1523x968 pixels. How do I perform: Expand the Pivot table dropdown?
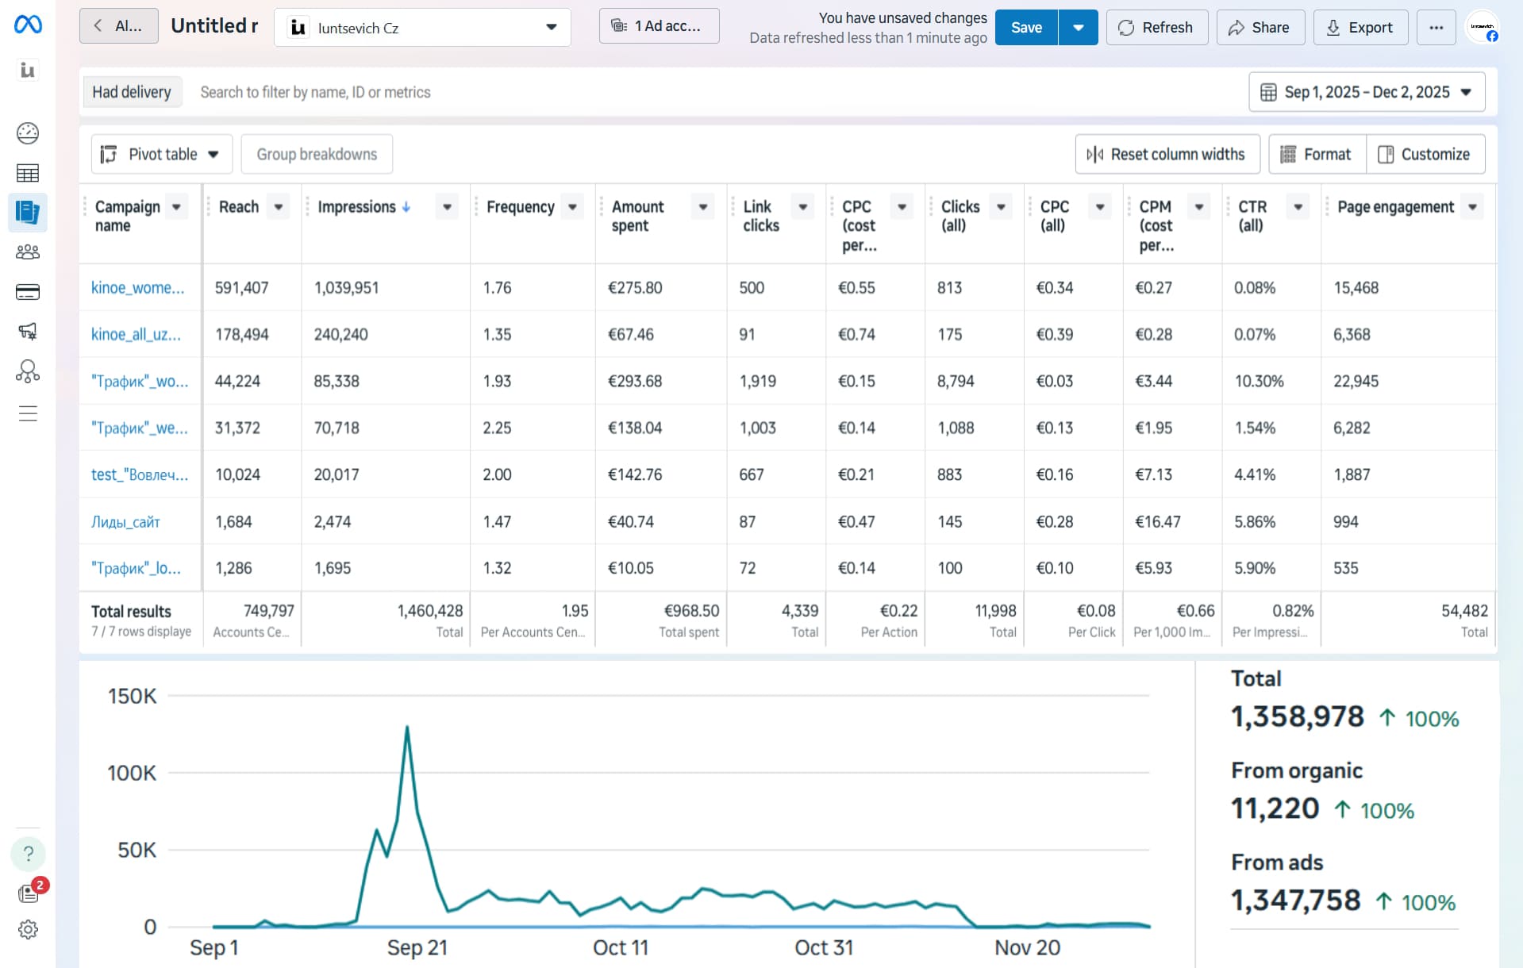tap(162, 154)
